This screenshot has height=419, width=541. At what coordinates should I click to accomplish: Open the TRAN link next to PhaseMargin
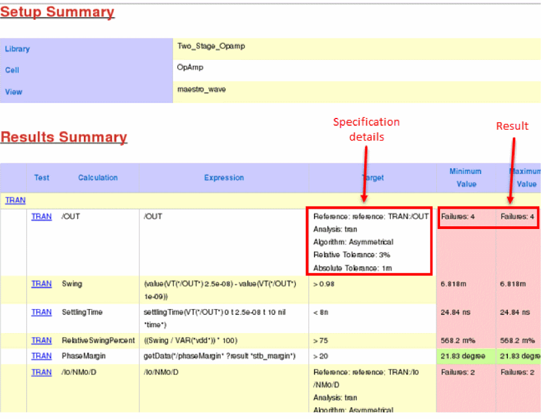click(x=41, y=355)
